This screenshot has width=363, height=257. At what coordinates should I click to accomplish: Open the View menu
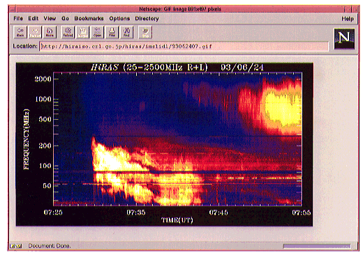click(x=50, y=18)
